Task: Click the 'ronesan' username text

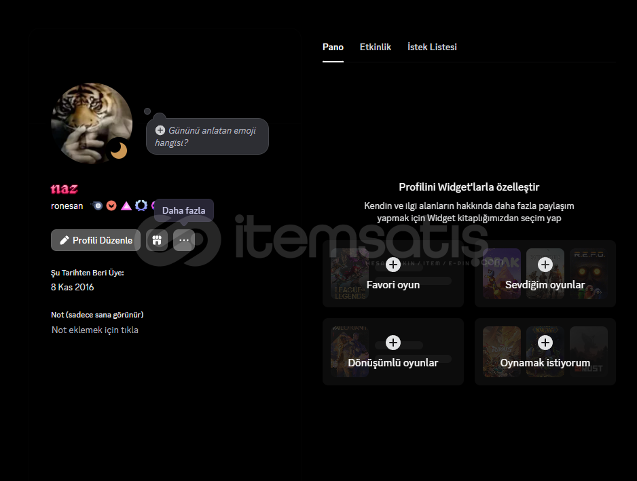Action: pyautogui.click(x=67, y=206)
